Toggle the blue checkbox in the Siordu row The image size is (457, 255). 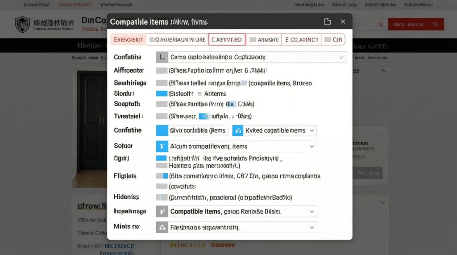pos(162,94)
